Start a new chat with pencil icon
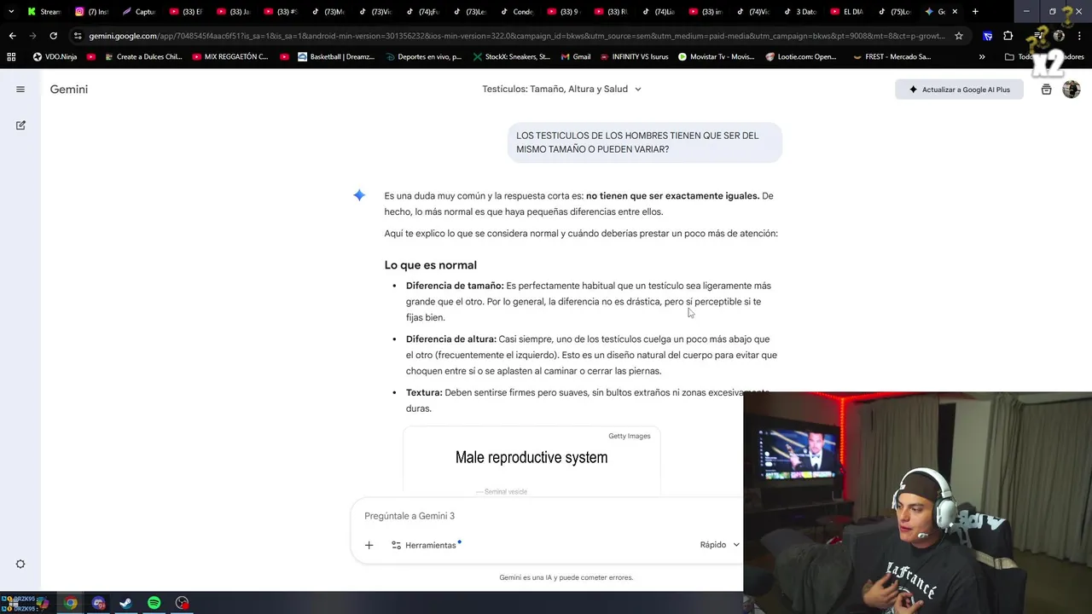1092x614 pixels. tap(20, 125)
